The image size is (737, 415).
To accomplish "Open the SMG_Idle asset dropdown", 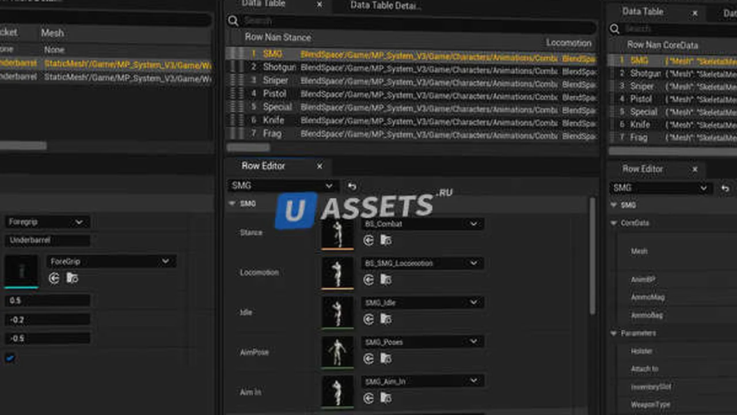I will coord(422,303).
